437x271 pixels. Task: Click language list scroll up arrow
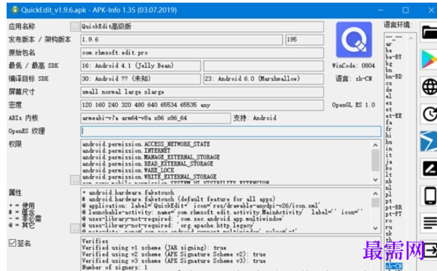(411, 38)
